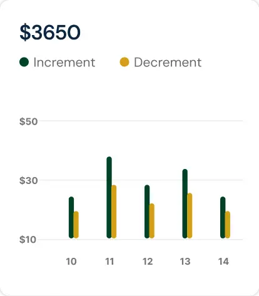
Task: Select the green Increment bar for 13
Action: click(x=185, y=203)
